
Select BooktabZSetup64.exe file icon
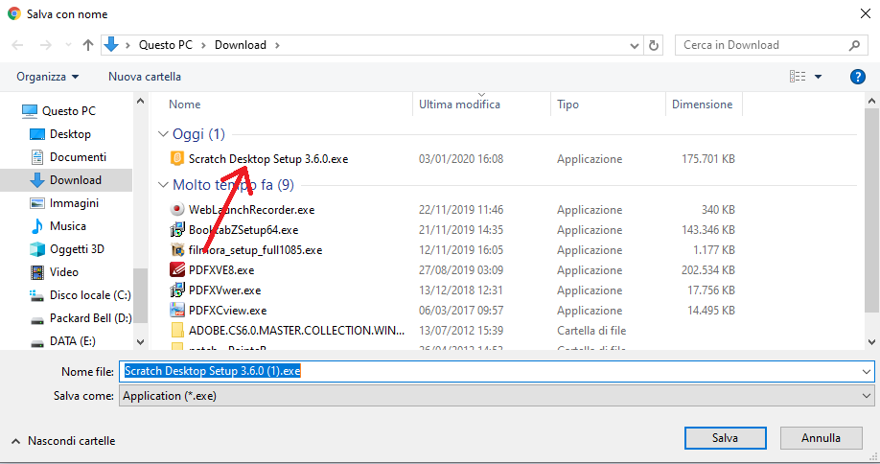(176, 229)
